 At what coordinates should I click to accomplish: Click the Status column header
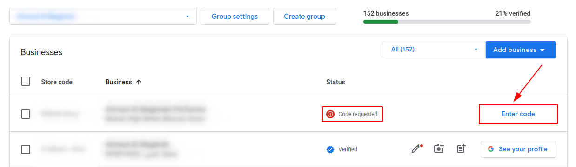tap(335, 82)
